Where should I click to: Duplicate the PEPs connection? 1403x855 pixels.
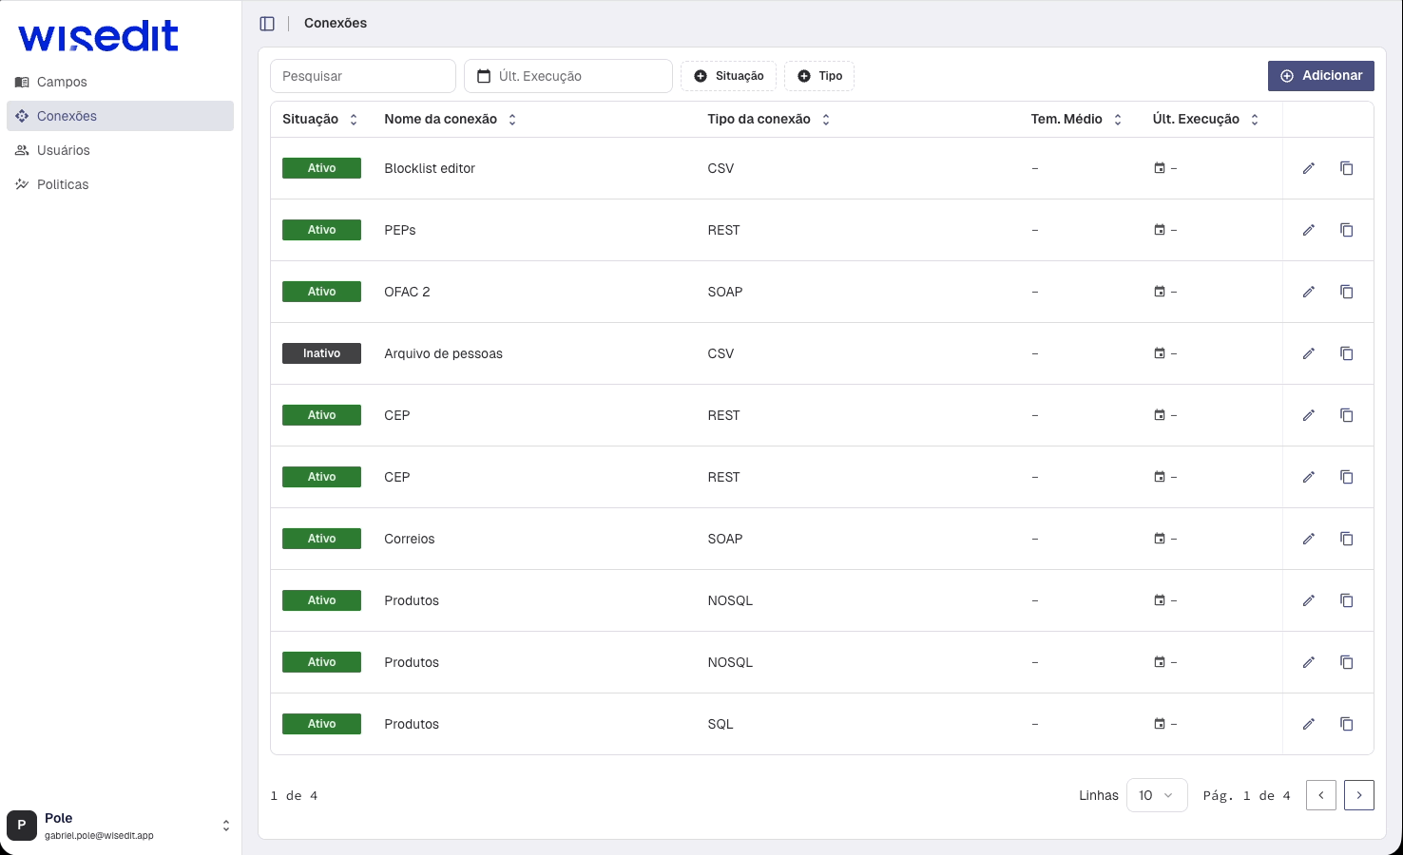click(x=1347, y=230)
